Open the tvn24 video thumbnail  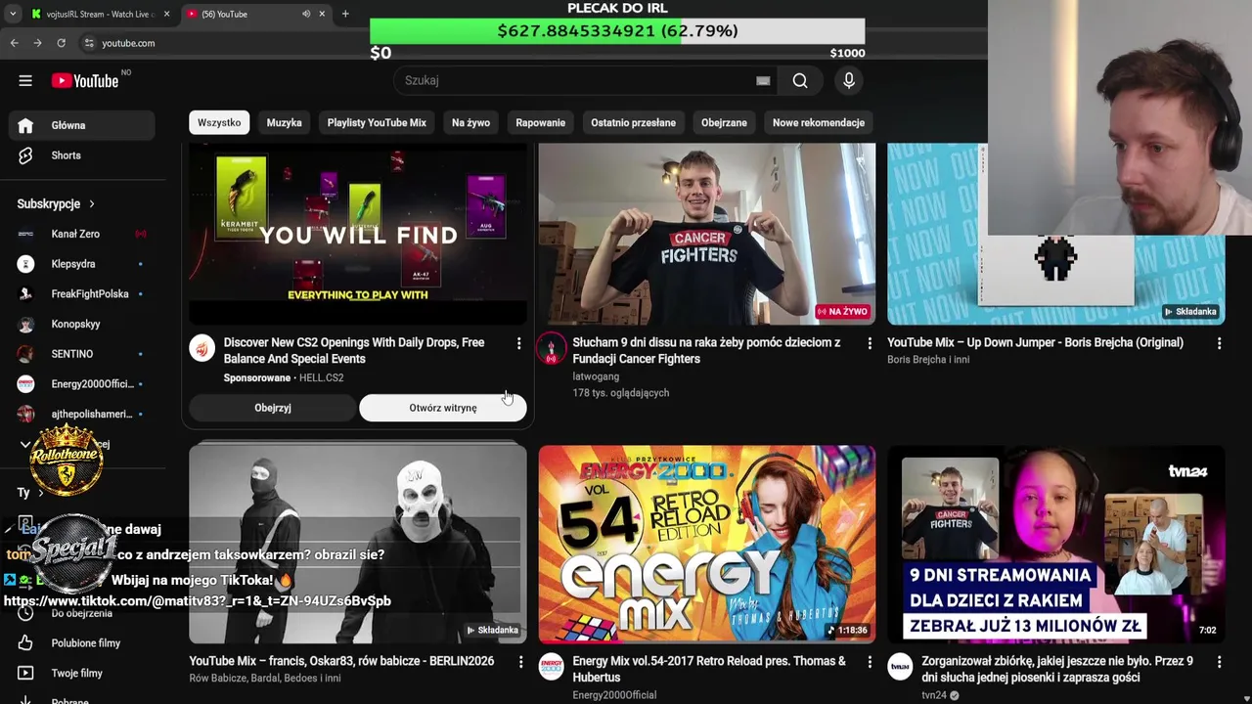coord(1056,544)
